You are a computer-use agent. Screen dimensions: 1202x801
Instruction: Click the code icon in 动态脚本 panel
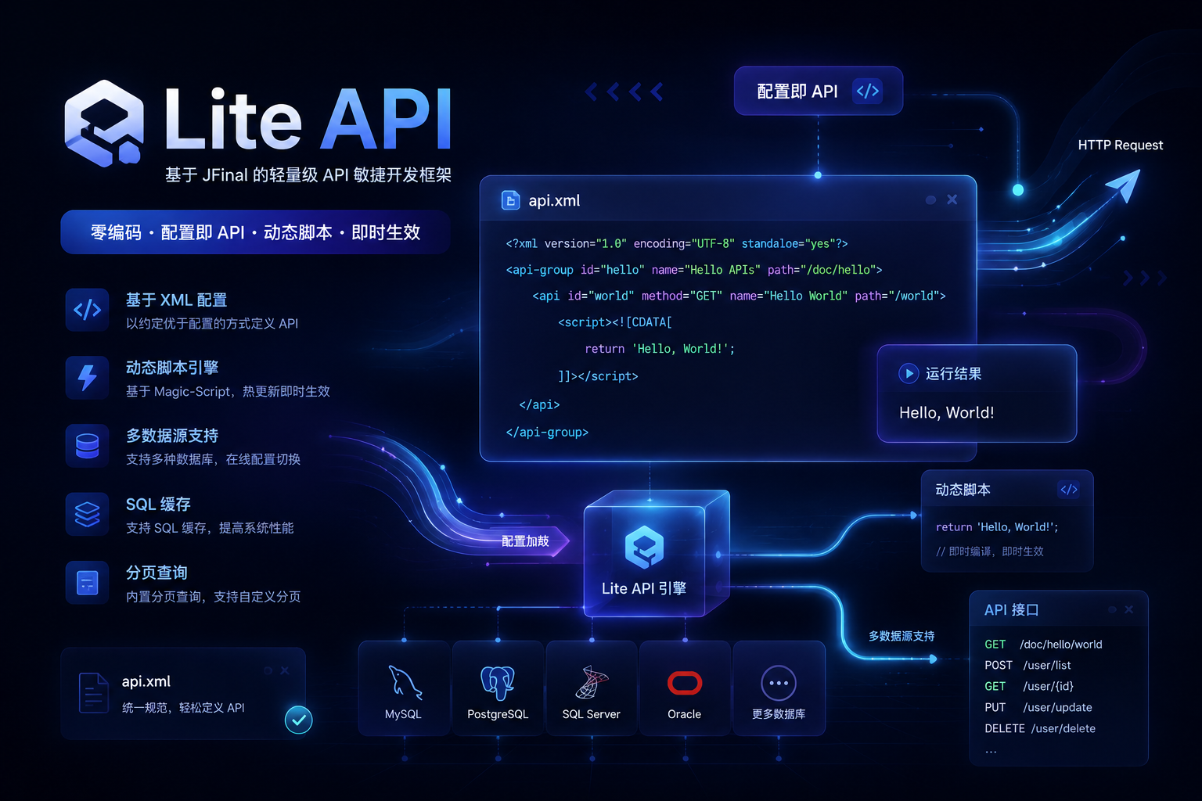(1069, 489)
